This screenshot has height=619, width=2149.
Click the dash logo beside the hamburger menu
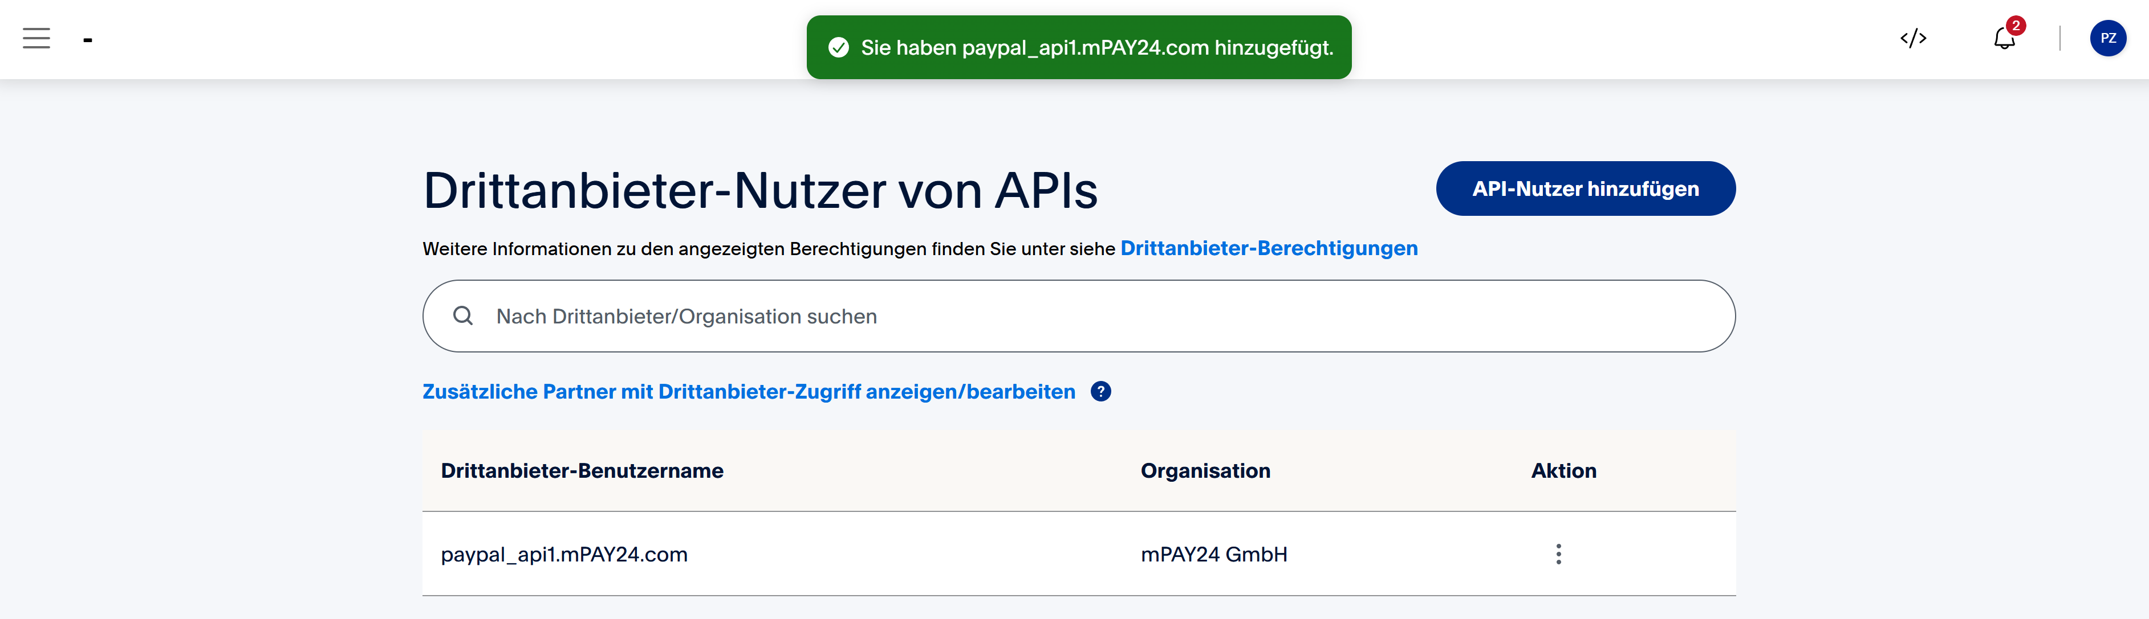click(x=88, y=39)
